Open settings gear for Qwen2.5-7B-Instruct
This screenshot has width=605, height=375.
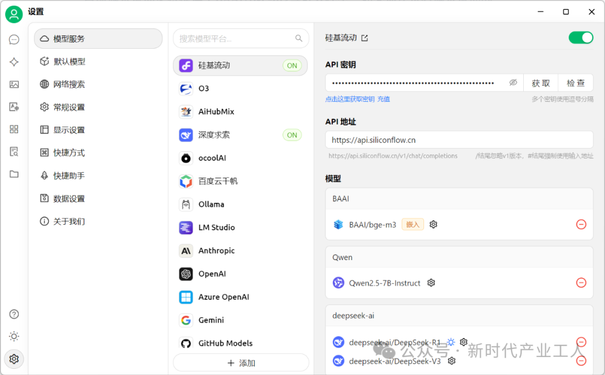pyautogui.click(x=431, y=283)
